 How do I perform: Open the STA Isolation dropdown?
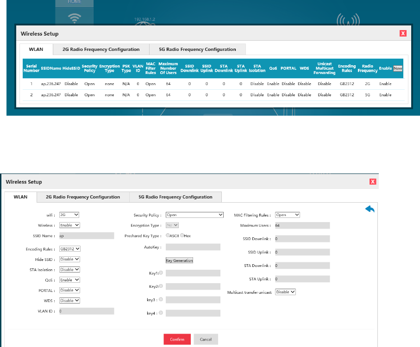pyautogui.click(x=69, y=270)
